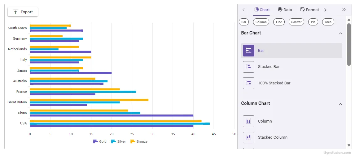Image resolution: width=355 pixels, height=157 pixels.
Task: Toggle Bronze series in legend
Action: coord(139,141)
